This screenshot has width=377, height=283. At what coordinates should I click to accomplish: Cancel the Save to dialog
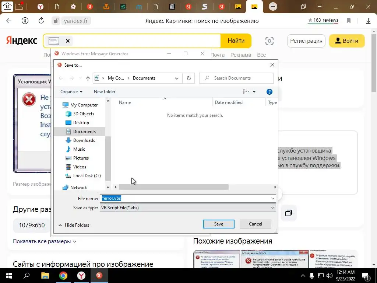pyautogui.click(x=256, y=224)
